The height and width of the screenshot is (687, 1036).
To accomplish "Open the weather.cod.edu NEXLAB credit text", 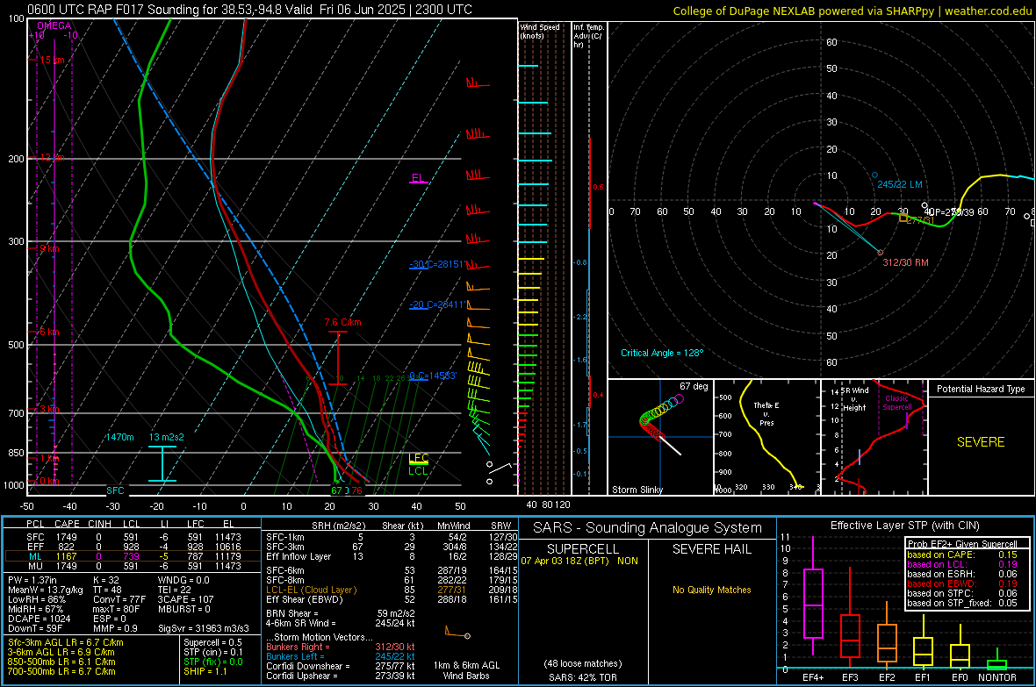I will click(x=852, y=11).
